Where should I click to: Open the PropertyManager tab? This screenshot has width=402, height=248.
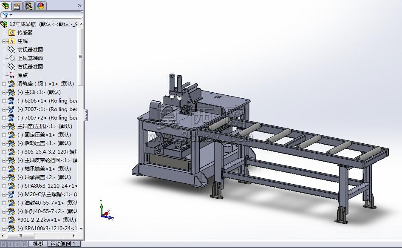click(17, 6)
